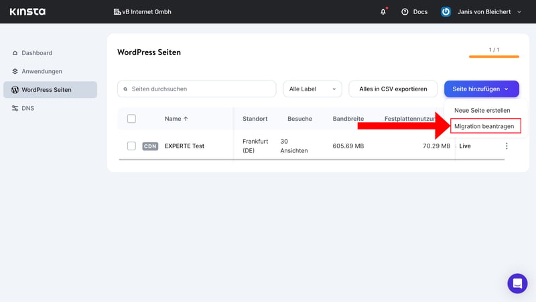This screenshot has width=536, height=302.
Task: Select Migration beantragen from the menu
Action: [484, 126]
